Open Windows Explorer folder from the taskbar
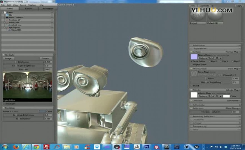This screenshot has width=245, height=150. point(67,147)
